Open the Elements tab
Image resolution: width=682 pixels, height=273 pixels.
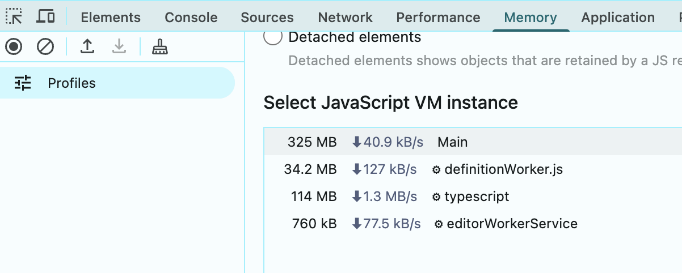(x=111, y=18)
